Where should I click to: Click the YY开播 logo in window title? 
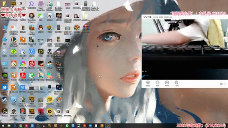[x=147, y=17]
